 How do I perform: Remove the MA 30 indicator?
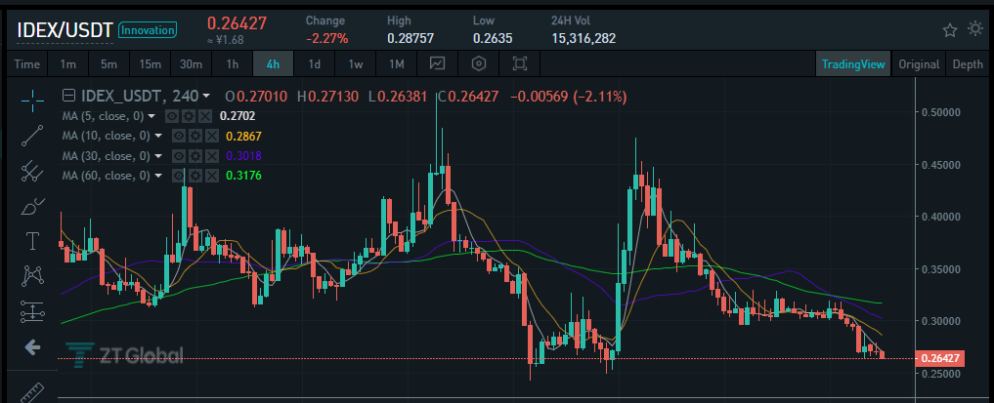click(212, 155)
